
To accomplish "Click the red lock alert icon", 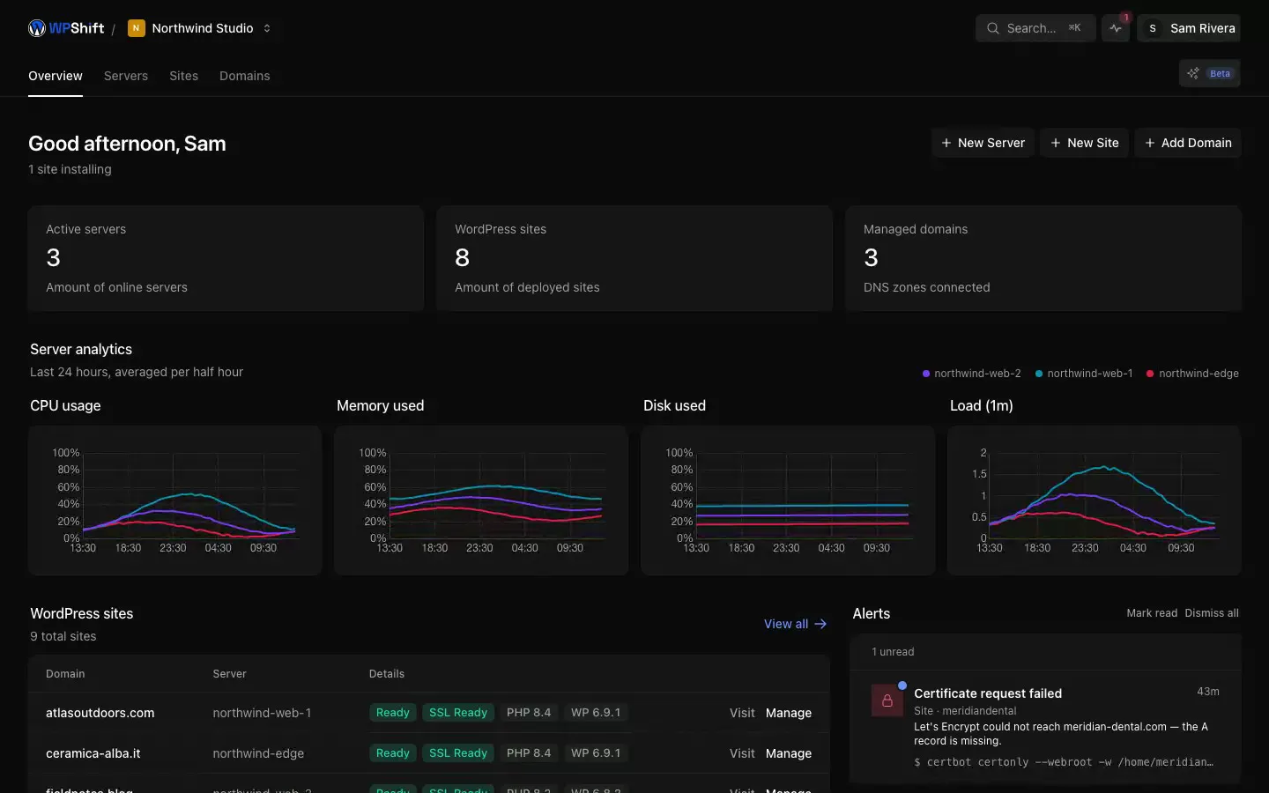I will (x=887, y=700).
